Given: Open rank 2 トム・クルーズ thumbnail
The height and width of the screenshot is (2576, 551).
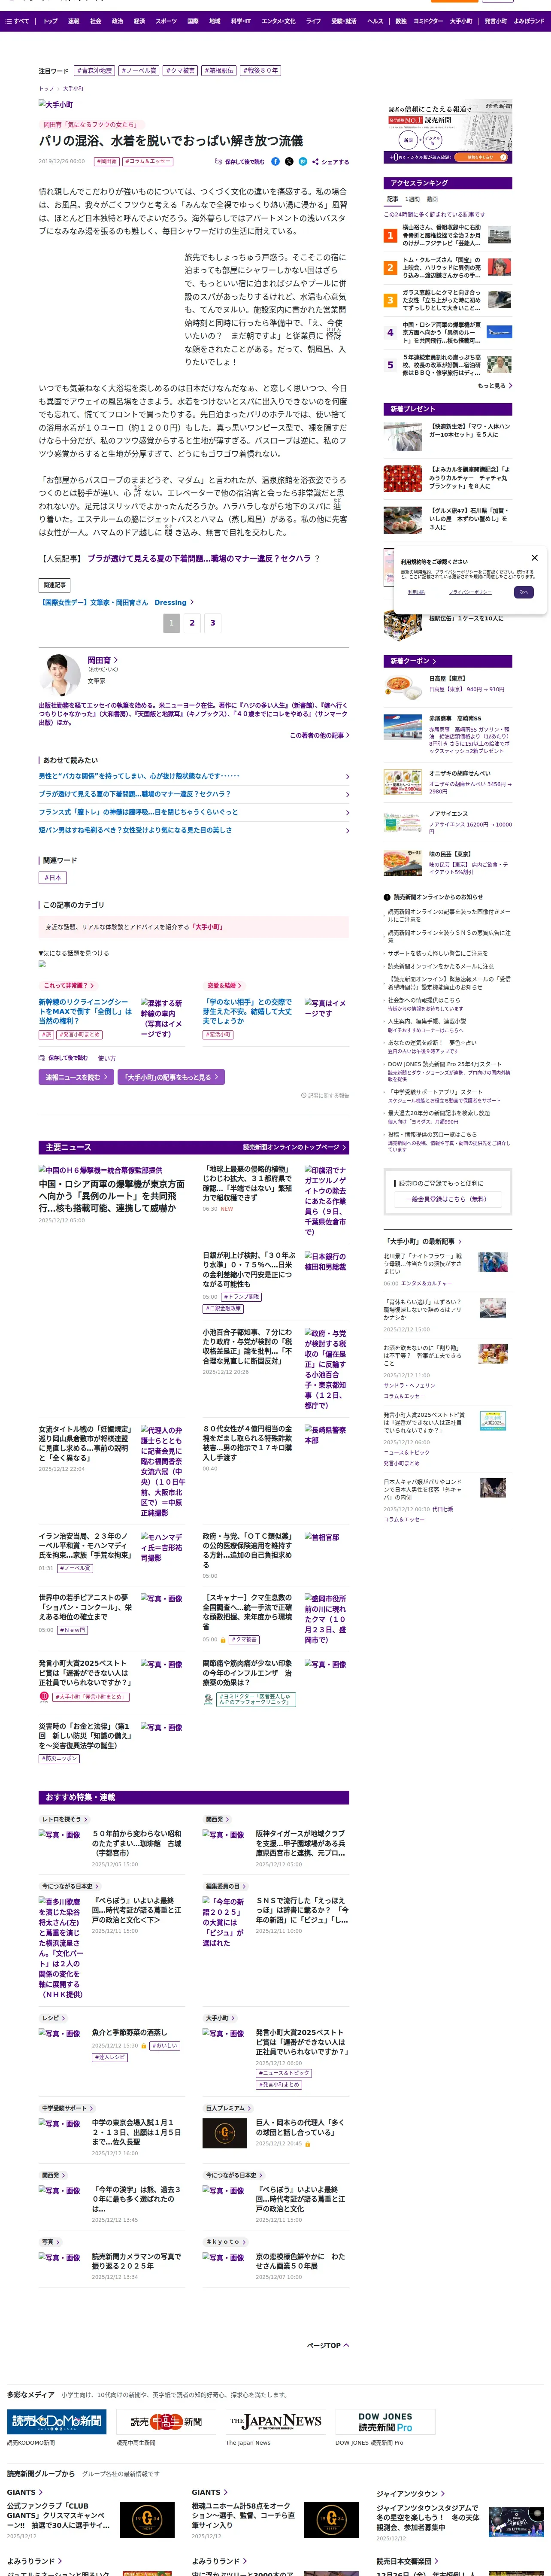Looking at the screenshot, I should pos(499,267).
